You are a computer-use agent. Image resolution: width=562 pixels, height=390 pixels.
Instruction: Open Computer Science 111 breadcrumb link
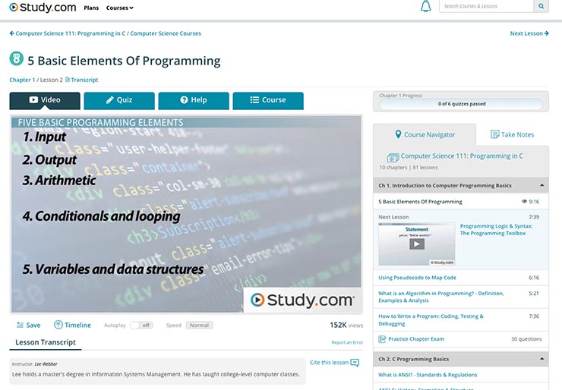[x=70, y=33]
